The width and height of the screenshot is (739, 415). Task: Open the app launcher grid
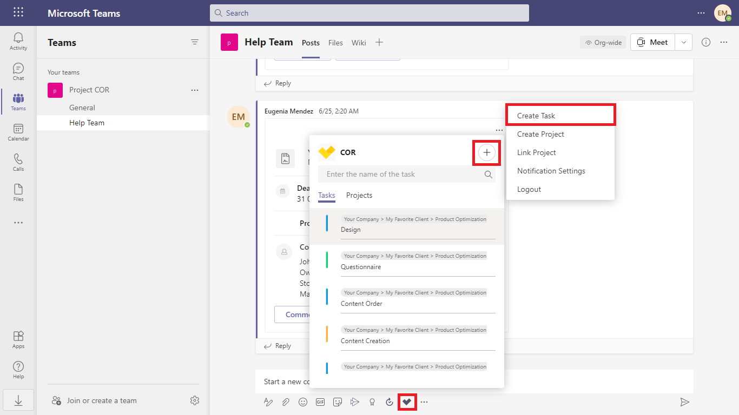tap(18, 12)
